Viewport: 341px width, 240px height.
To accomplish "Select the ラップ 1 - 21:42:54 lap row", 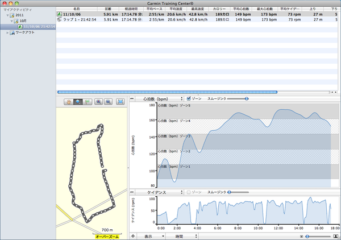I will pyautogui.click(x=198, y=19).
